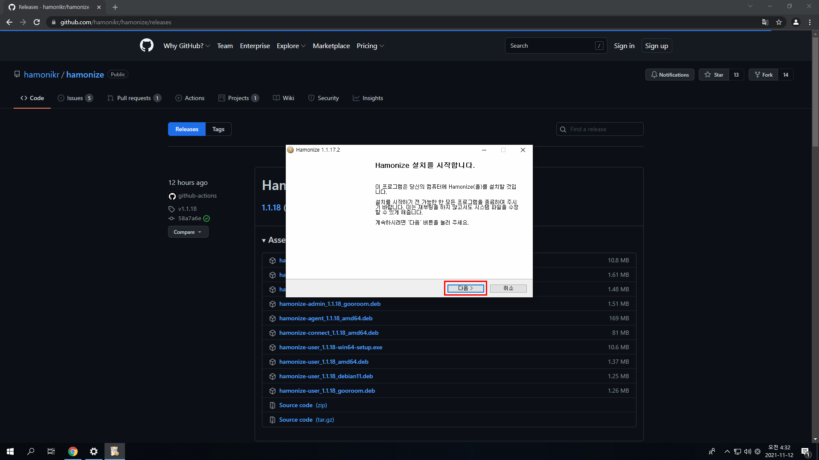The image size is (819, 460).
Task: Open the Chrome translate page icon
Action: pyautogui.click(x=765, y=22)
